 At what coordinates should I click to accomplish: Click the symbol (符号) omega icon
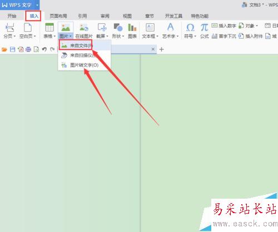190,28
